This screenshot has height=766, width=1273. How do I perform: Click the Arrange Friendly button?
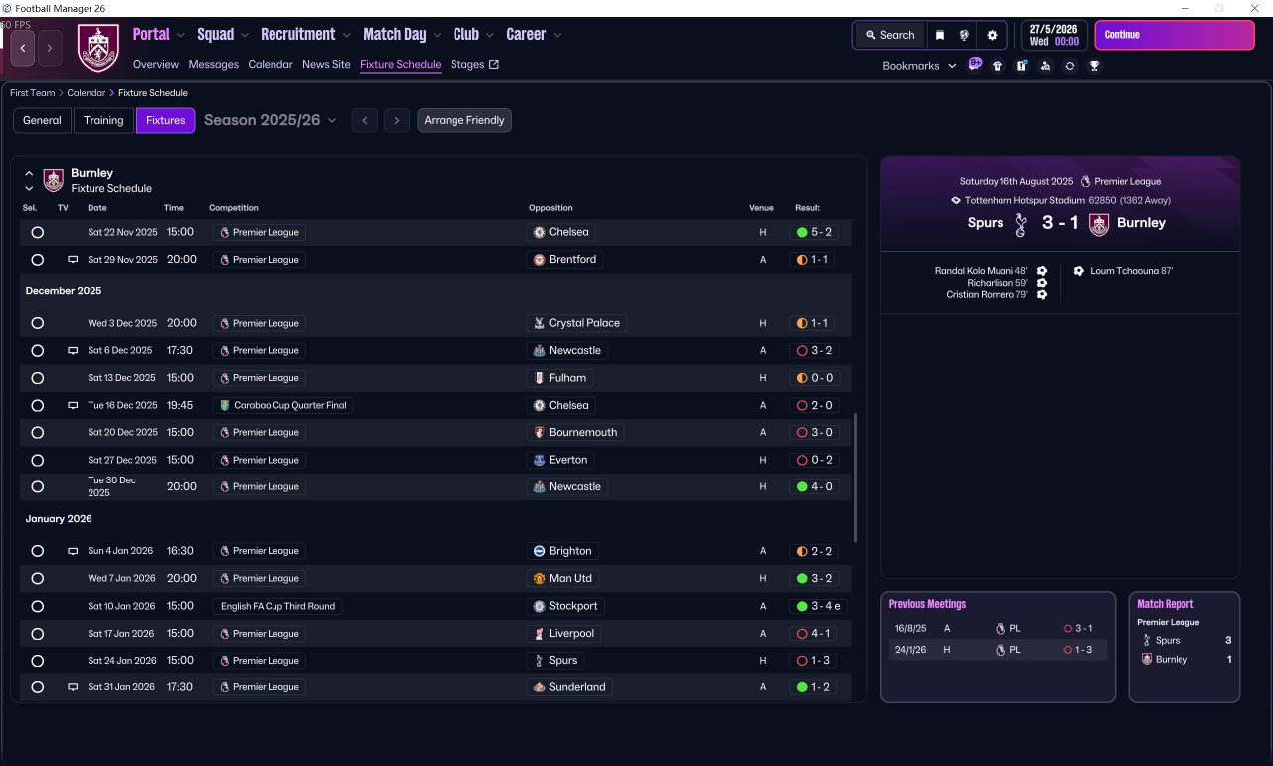click(464, 120)
